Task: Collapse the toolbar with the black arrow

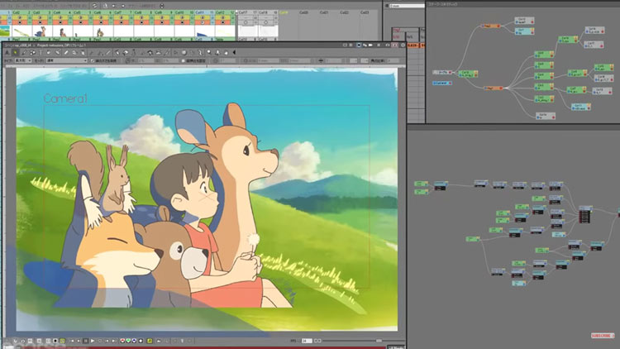Action: point(234,52)
